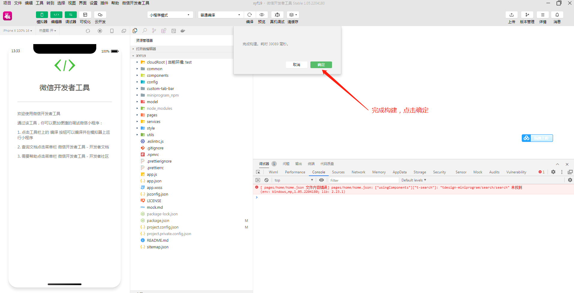The image size is (574, 293).
Task: Open the source control branch icon
Action: 154,31
